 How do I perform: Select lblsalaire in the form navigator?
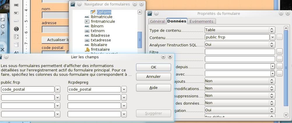click(99, 45)
